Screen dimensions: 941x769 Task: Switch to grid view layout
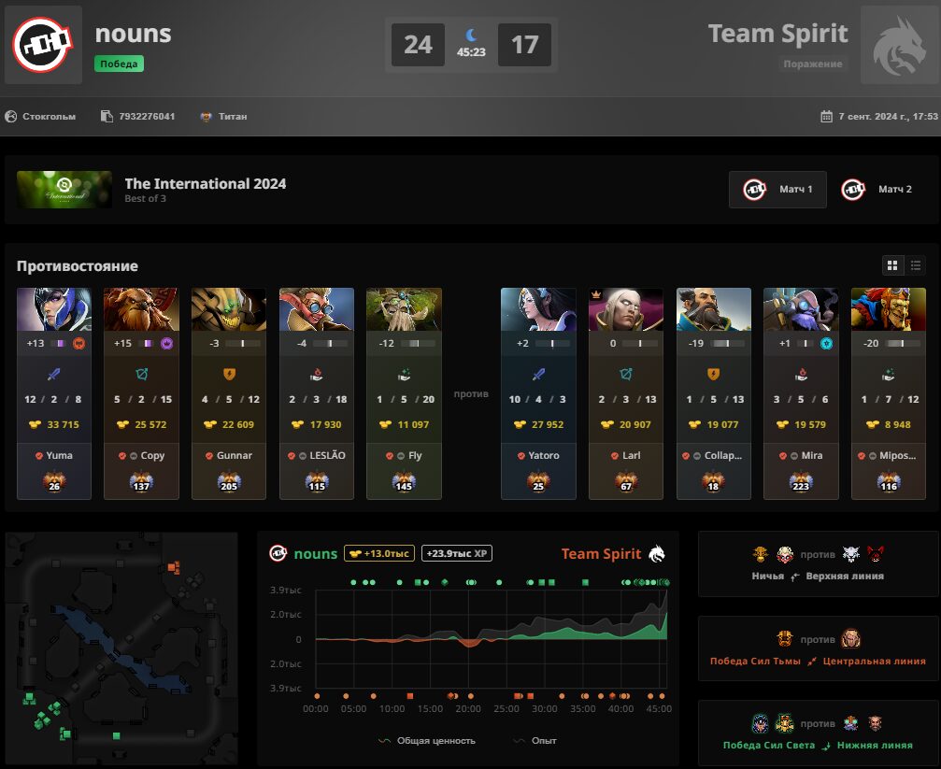pos(892,265)
